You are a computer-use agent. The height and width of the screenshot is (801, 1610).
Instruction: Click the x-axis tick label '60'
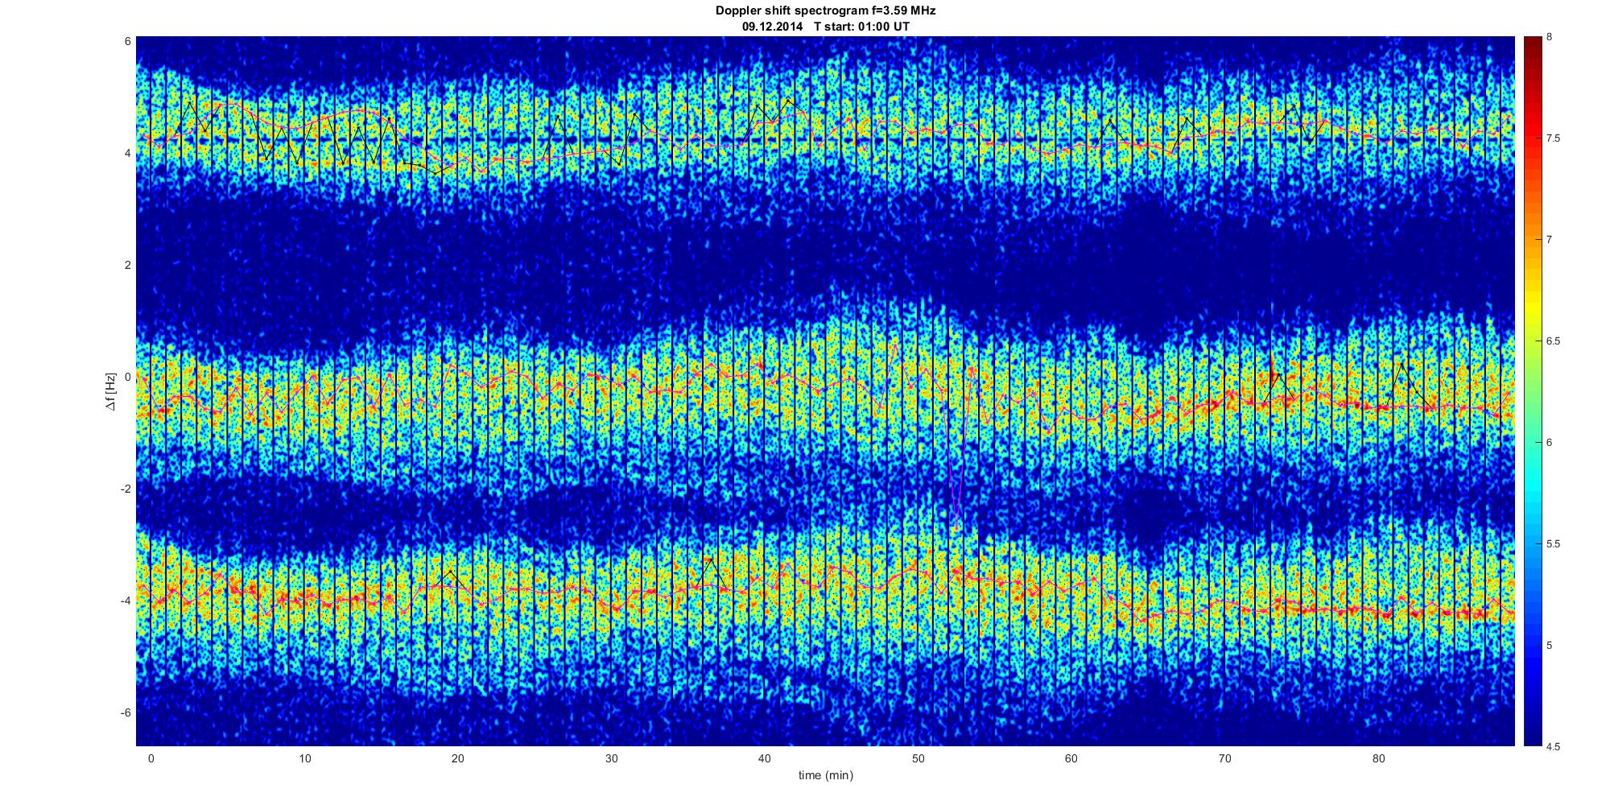tap(1071, 758)
